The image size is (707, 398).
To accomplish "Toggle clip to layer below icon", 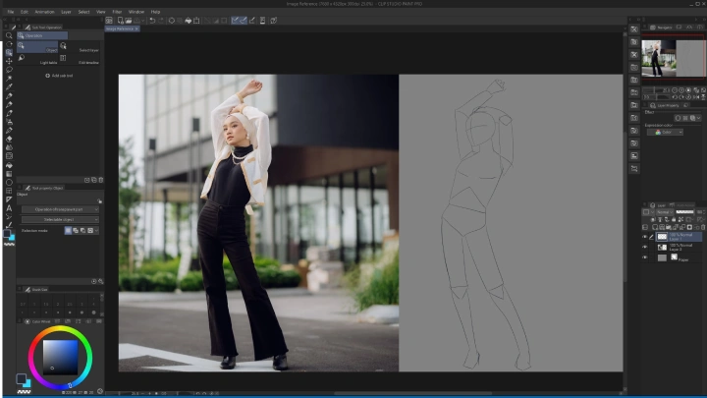I will [653, 220].
